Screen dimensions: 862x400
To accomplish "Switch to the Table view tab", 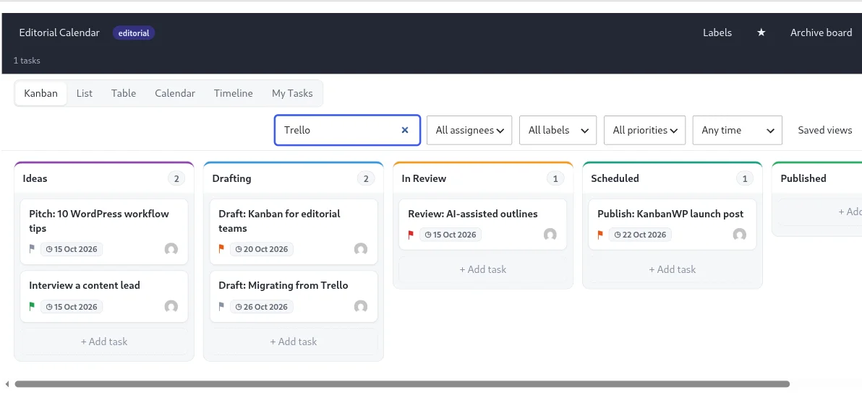I will tap(124, 93).
